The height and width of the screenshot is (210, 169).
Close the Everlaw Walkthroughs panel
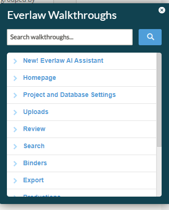pos(162,10)
